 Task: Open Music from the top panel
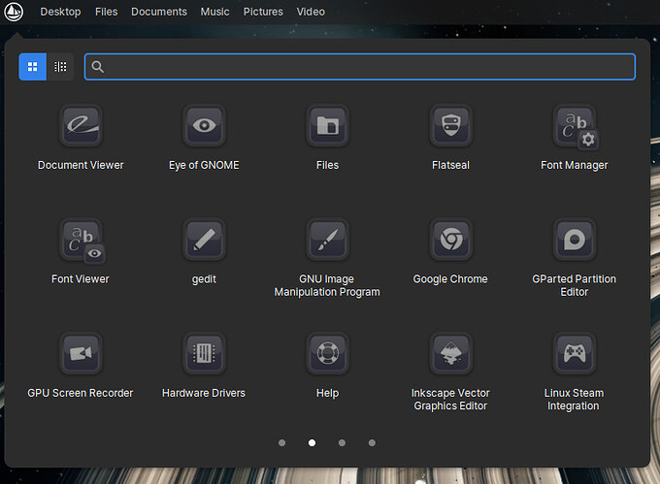coord(214,12)
